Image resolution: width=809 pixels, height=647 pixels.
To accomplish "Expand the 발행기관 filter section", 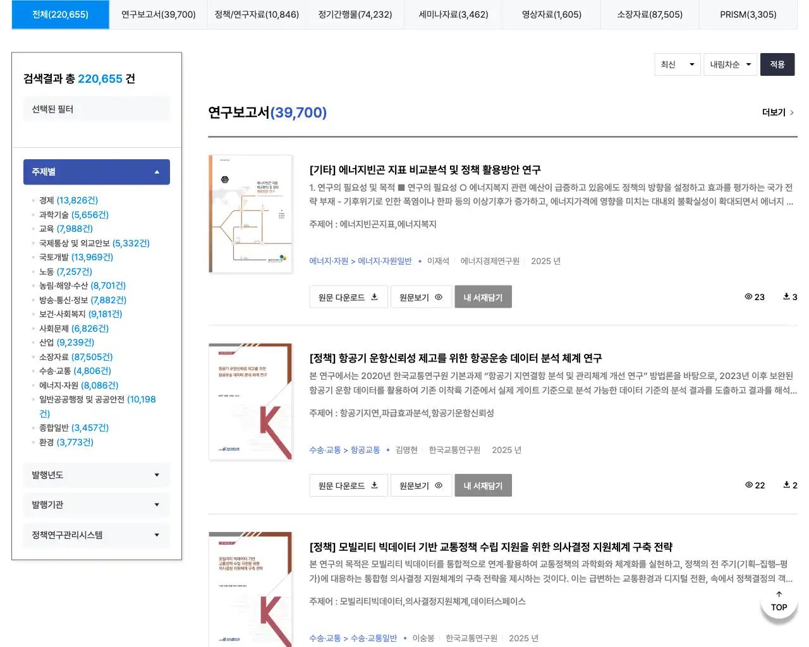I will pos(96,505).
